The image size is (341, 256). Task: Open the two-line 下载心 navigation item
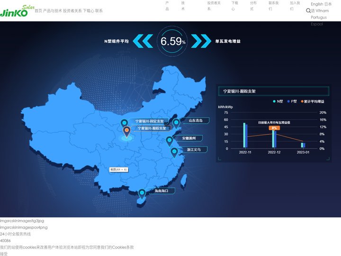pos(234,6)
